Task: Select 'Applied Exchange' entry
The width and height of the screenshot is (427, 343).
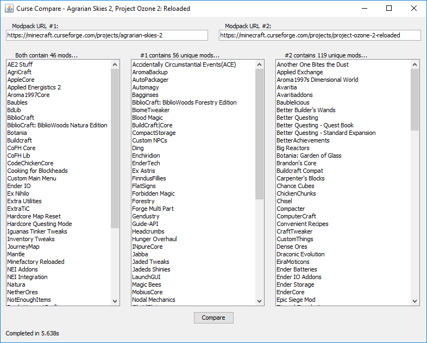Action: tap(300, 72)
